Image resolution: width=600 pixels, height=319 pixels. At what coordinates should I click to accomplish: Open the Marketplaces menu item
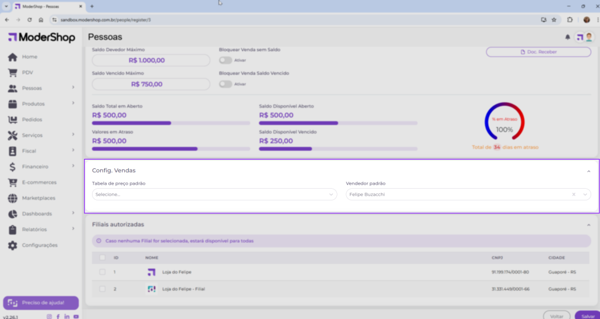tap(39, 198)
